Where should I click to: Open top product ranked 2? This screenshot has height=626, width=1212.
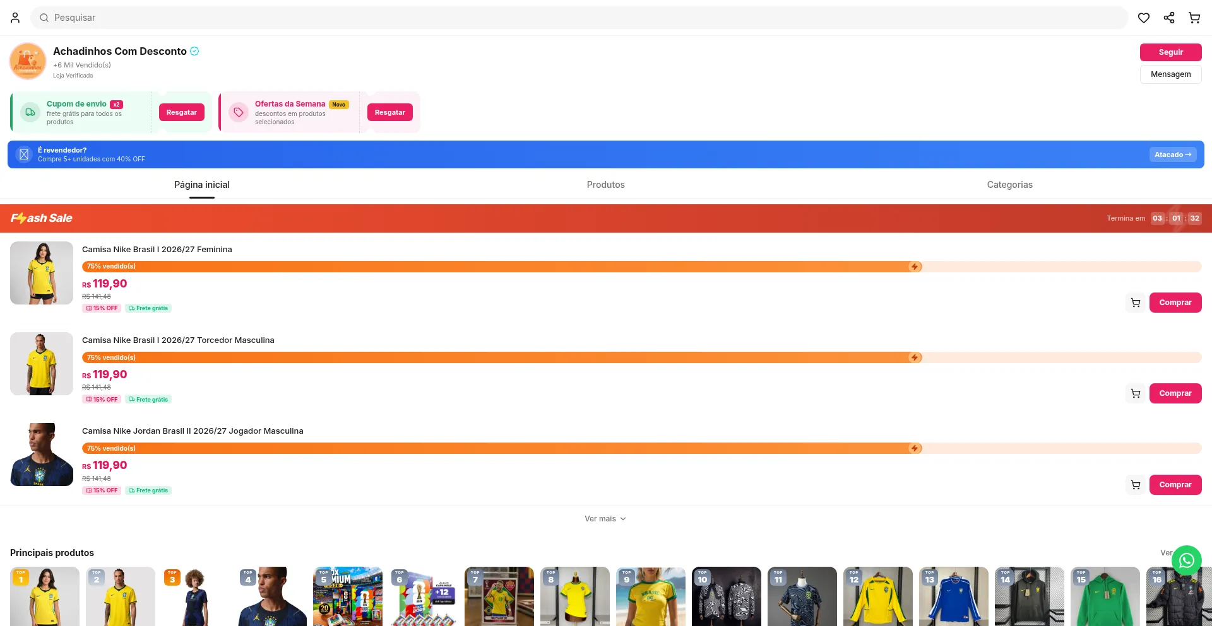pos(121,596)
